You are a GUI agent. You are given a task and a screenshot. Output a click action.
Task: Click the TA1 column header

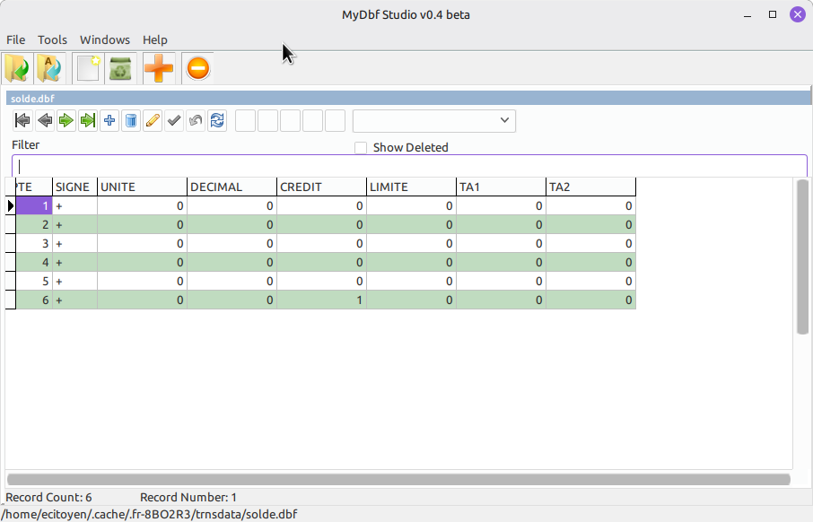[501, 187]
